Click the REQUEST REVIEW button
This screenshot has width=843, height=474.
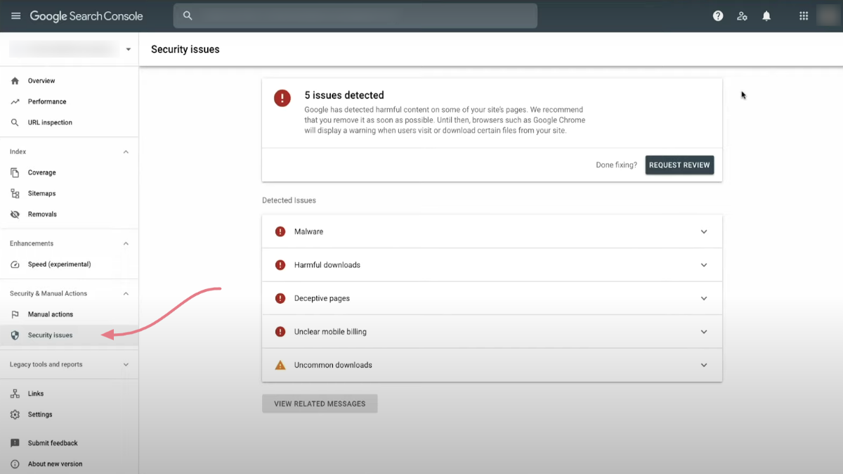[679, 165]
